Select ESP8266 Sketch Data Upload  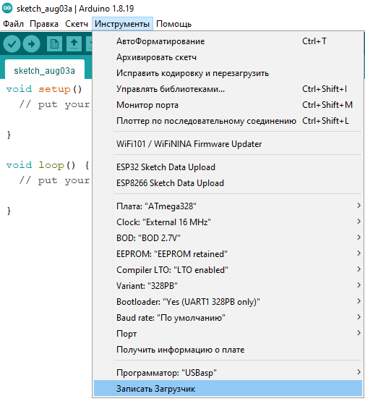click(x=228, y=183)
